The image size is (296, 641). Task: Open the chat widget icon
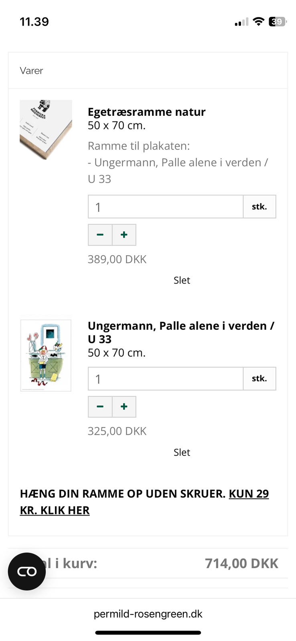[26, 571]
